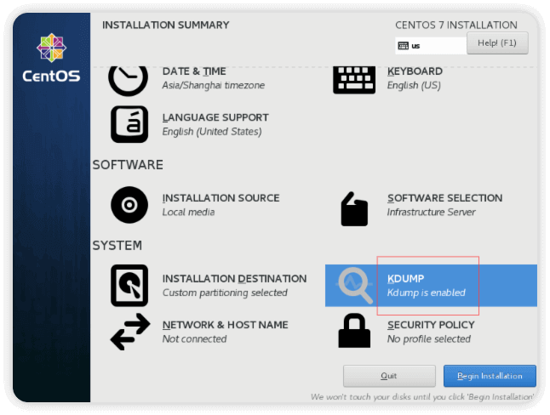This screenshot has height=415, width=550.
Task: Click the CentOS logo in the sidebar
Action: pos(52,58)
